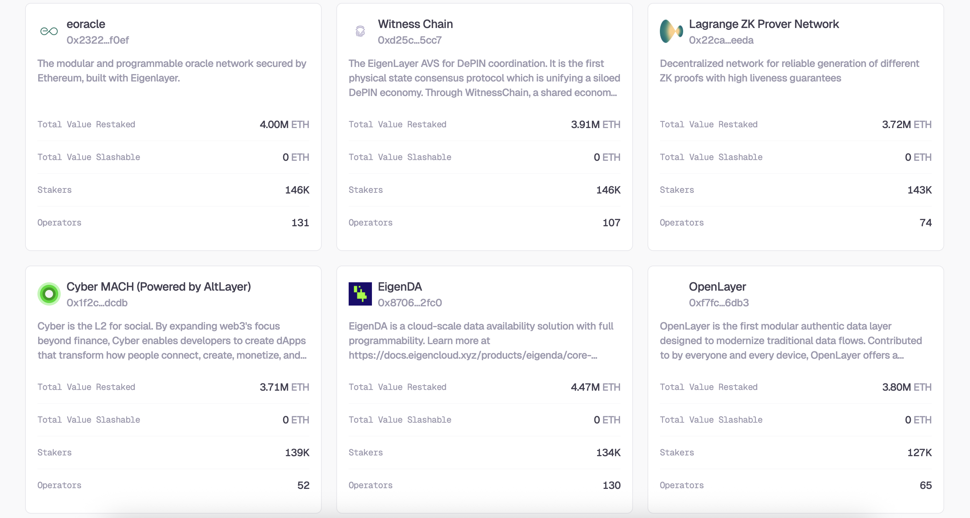Click Cyber MACH's stakers count 139K

pyautogui.click(x=297, y=453)
